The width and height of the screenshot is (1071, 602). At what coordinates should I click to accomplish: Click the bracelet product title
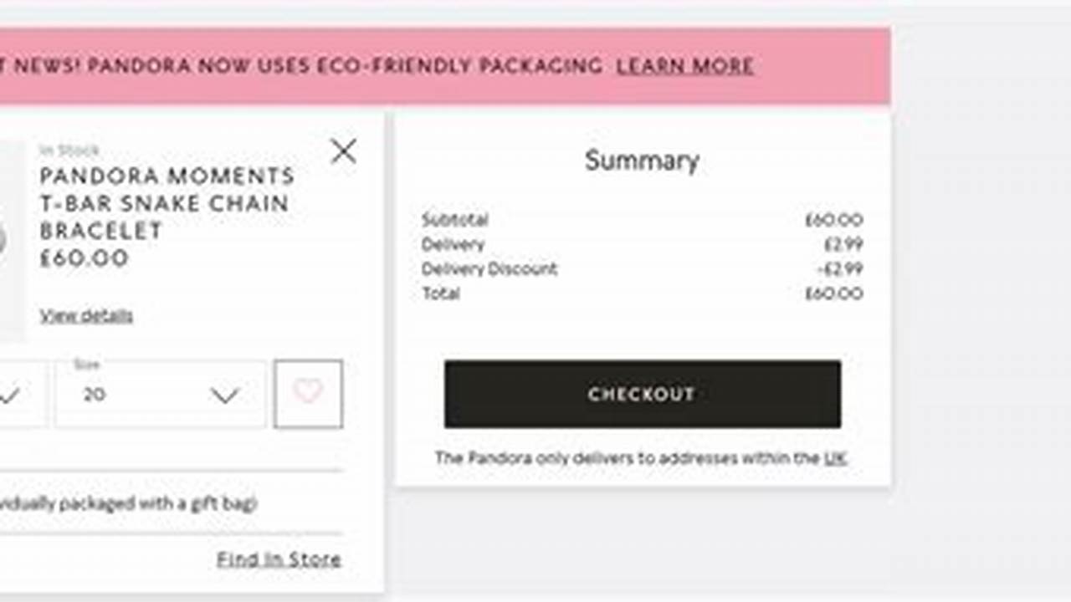pyautogui.click(x=166, y=203)
